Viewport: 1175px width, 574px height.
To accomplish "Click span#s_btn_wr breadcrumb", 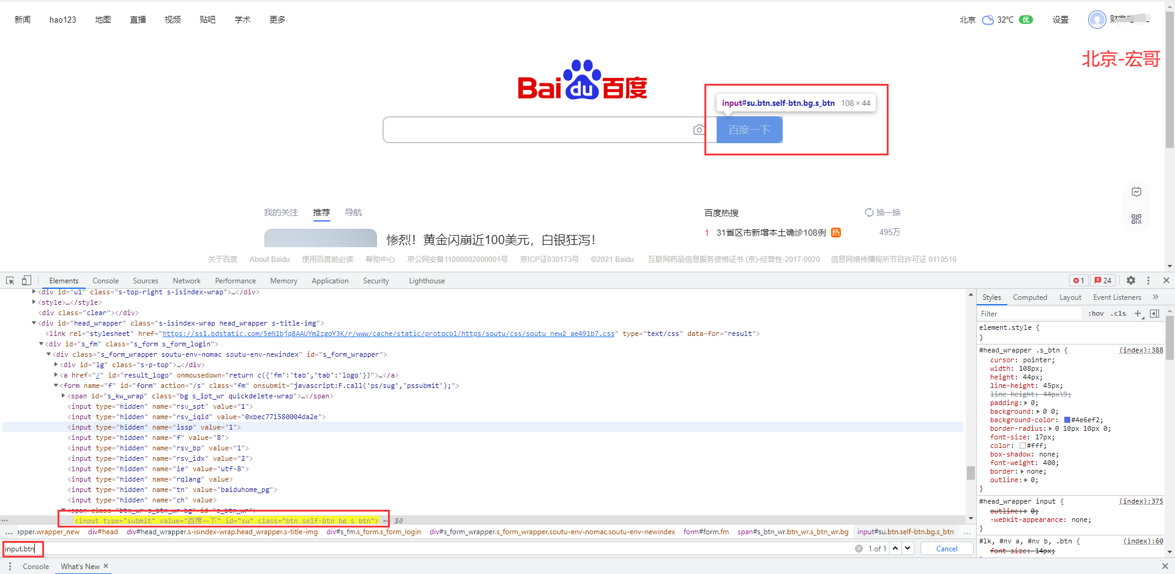I will point(793,532).
